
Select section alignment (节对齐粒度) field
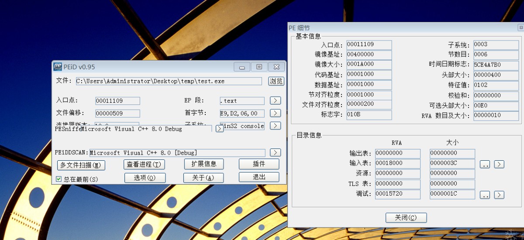(x=369, y=95)
